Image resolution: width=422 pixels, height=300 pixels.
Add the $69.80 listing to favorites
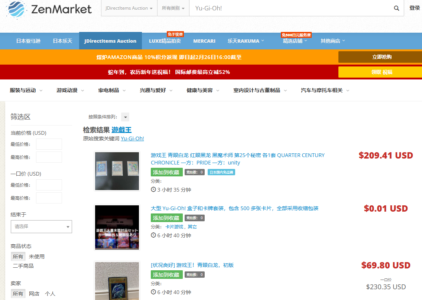point(166,275)
